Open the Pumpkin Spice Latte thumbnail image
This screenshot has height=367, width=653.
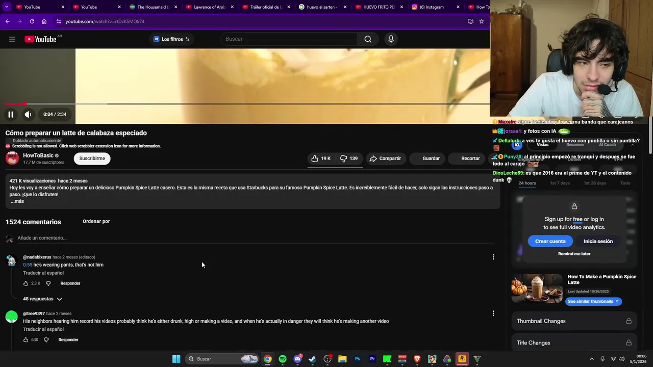(537, 289)
